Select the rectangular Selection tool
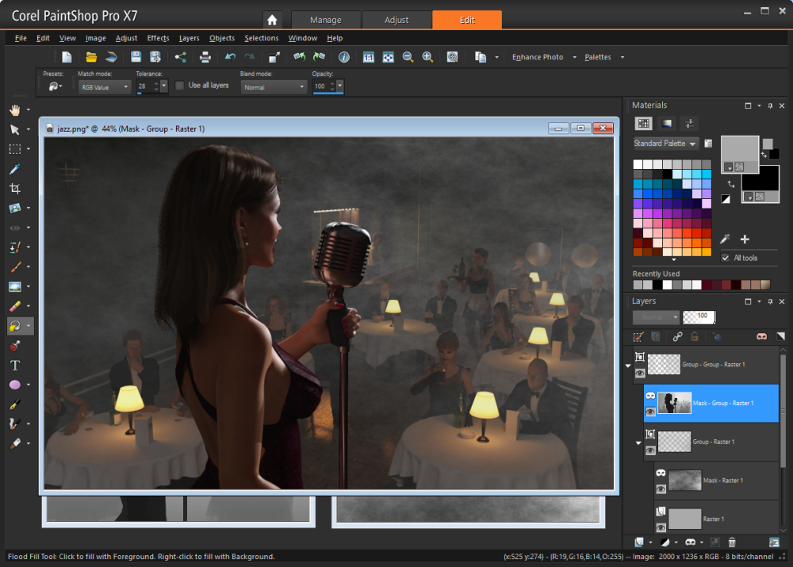 (14, 149)
